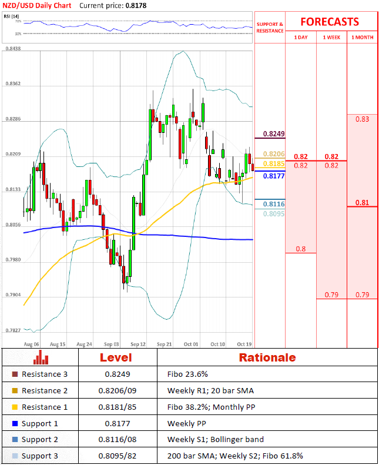Click the 0.8177 support level label on chart
This screenshot has width=379, height=465.
pos(274,176)
